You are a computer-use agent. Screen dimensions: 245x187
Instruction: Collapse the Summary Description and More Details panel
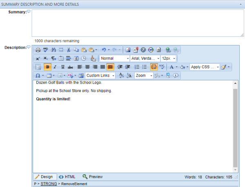241,4
